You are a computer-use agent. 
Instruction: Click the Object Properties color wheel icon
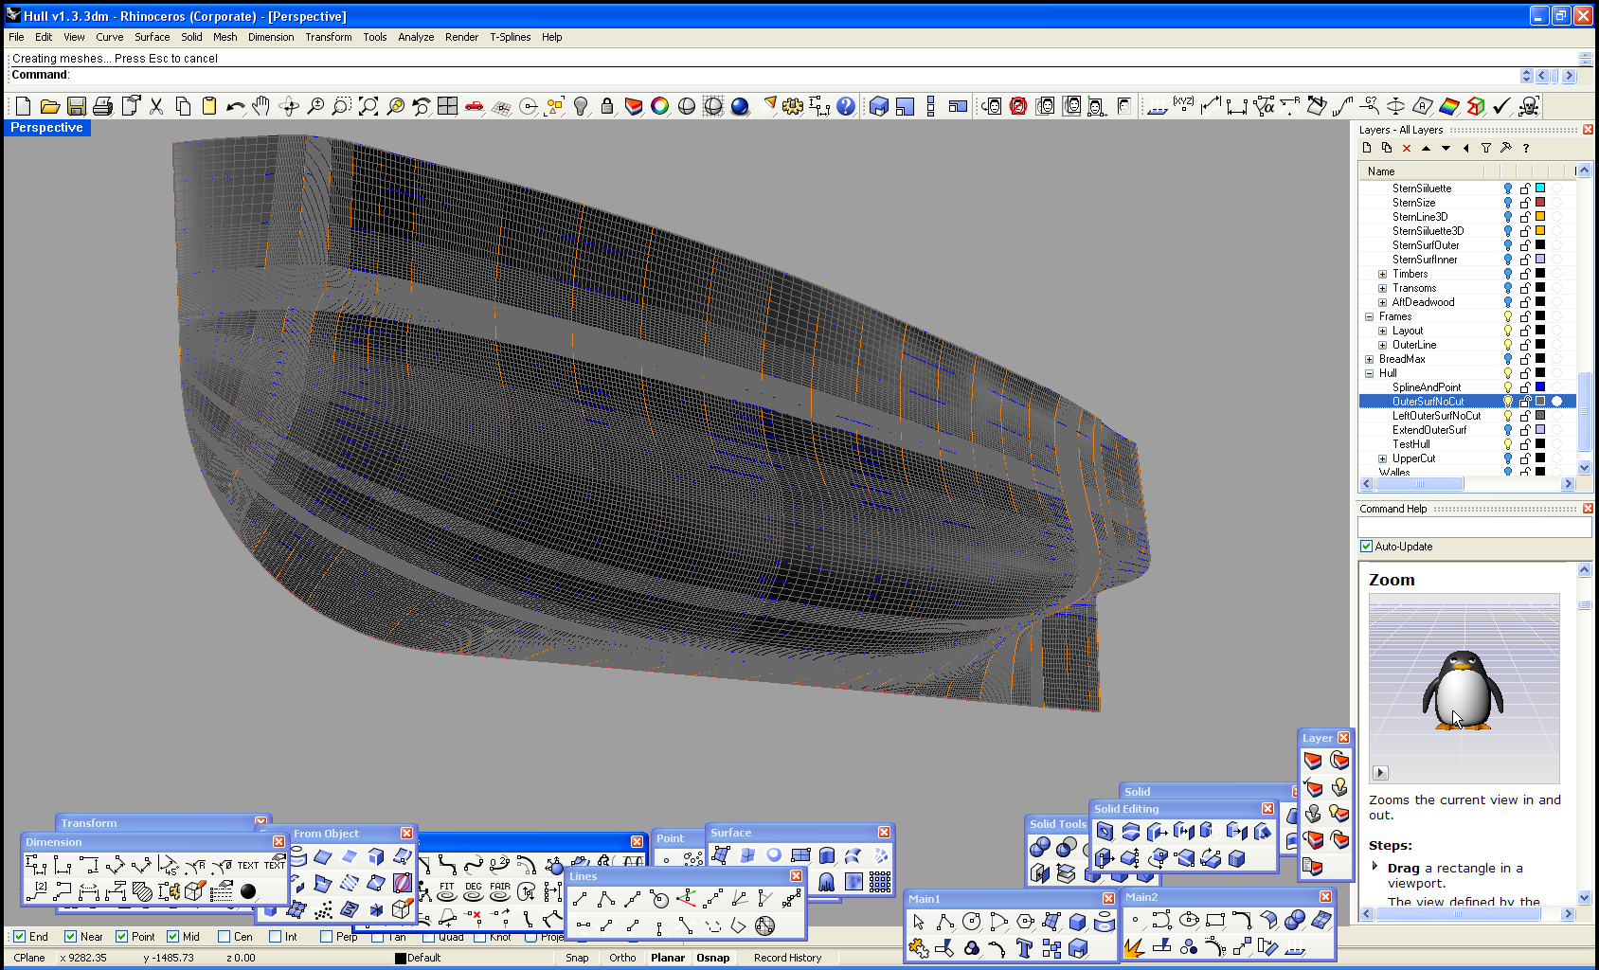point(660,106)
